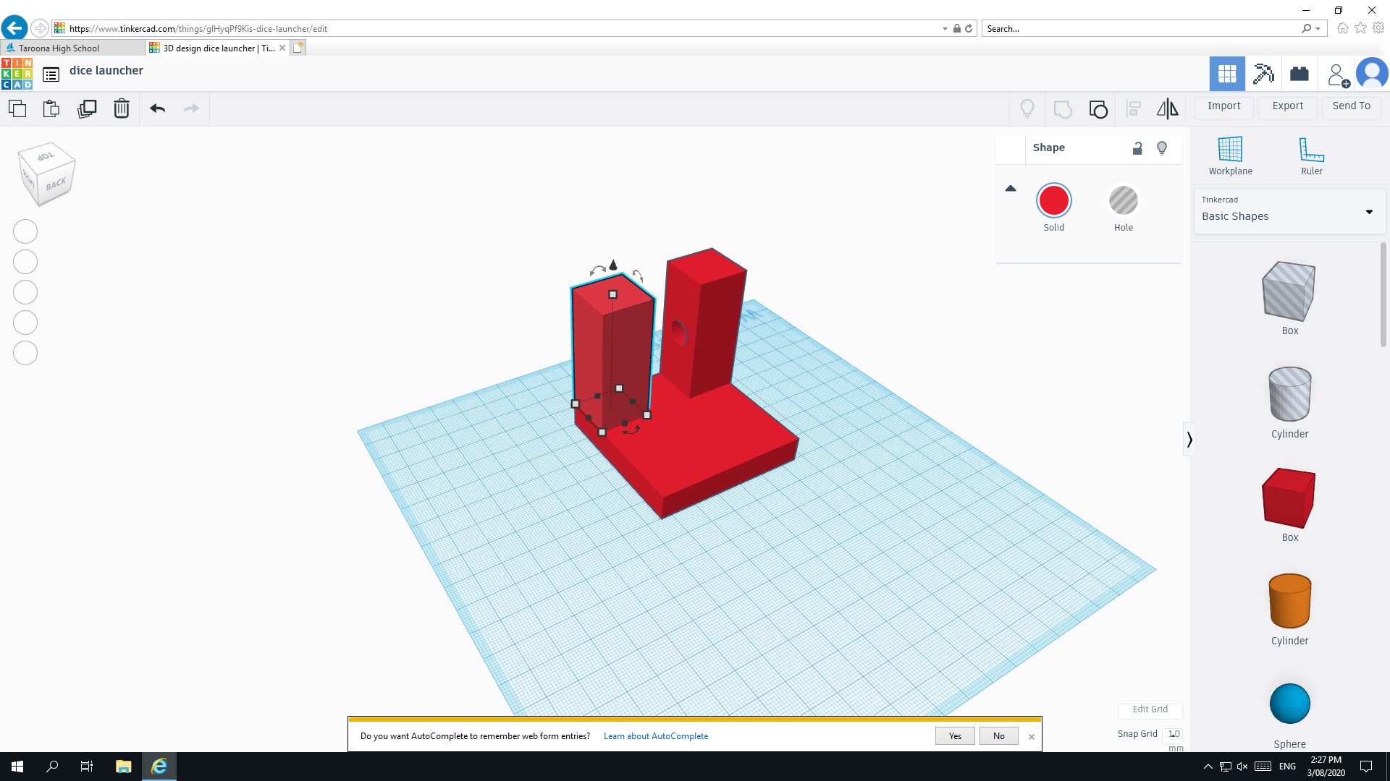This screenshot has height=781, width=1390.
Task: Switch to the Taroona High School tab
Action: pyautogui.click(x=72, y=48)
